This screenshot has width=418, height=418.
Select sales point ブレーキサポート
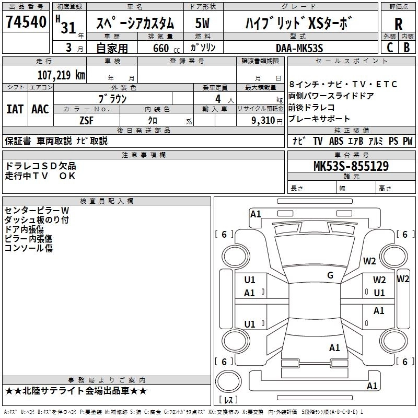(319, 119)
